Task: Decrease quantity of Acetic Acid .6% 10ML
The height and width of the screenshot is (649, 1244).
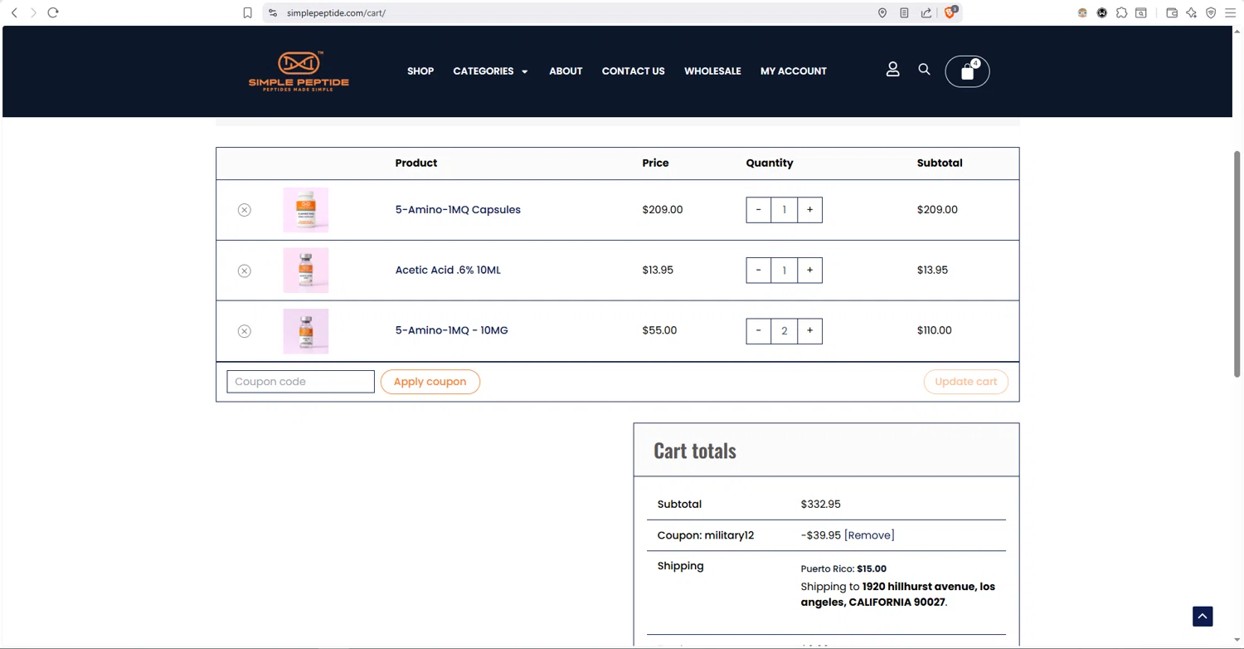Action: point(758,271)
